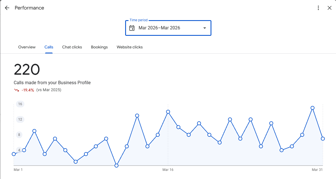Click the "(vs Mar 2025)" comparison text
The width and height of the screenshot is (336, 179).
point(49,90)
